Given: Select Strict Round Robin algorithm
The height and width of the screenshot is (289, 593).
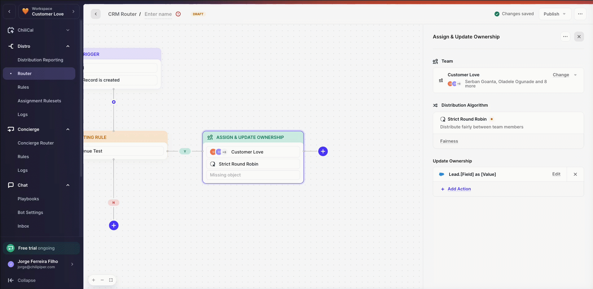Looking at the screenshot, I should (508, 123).
